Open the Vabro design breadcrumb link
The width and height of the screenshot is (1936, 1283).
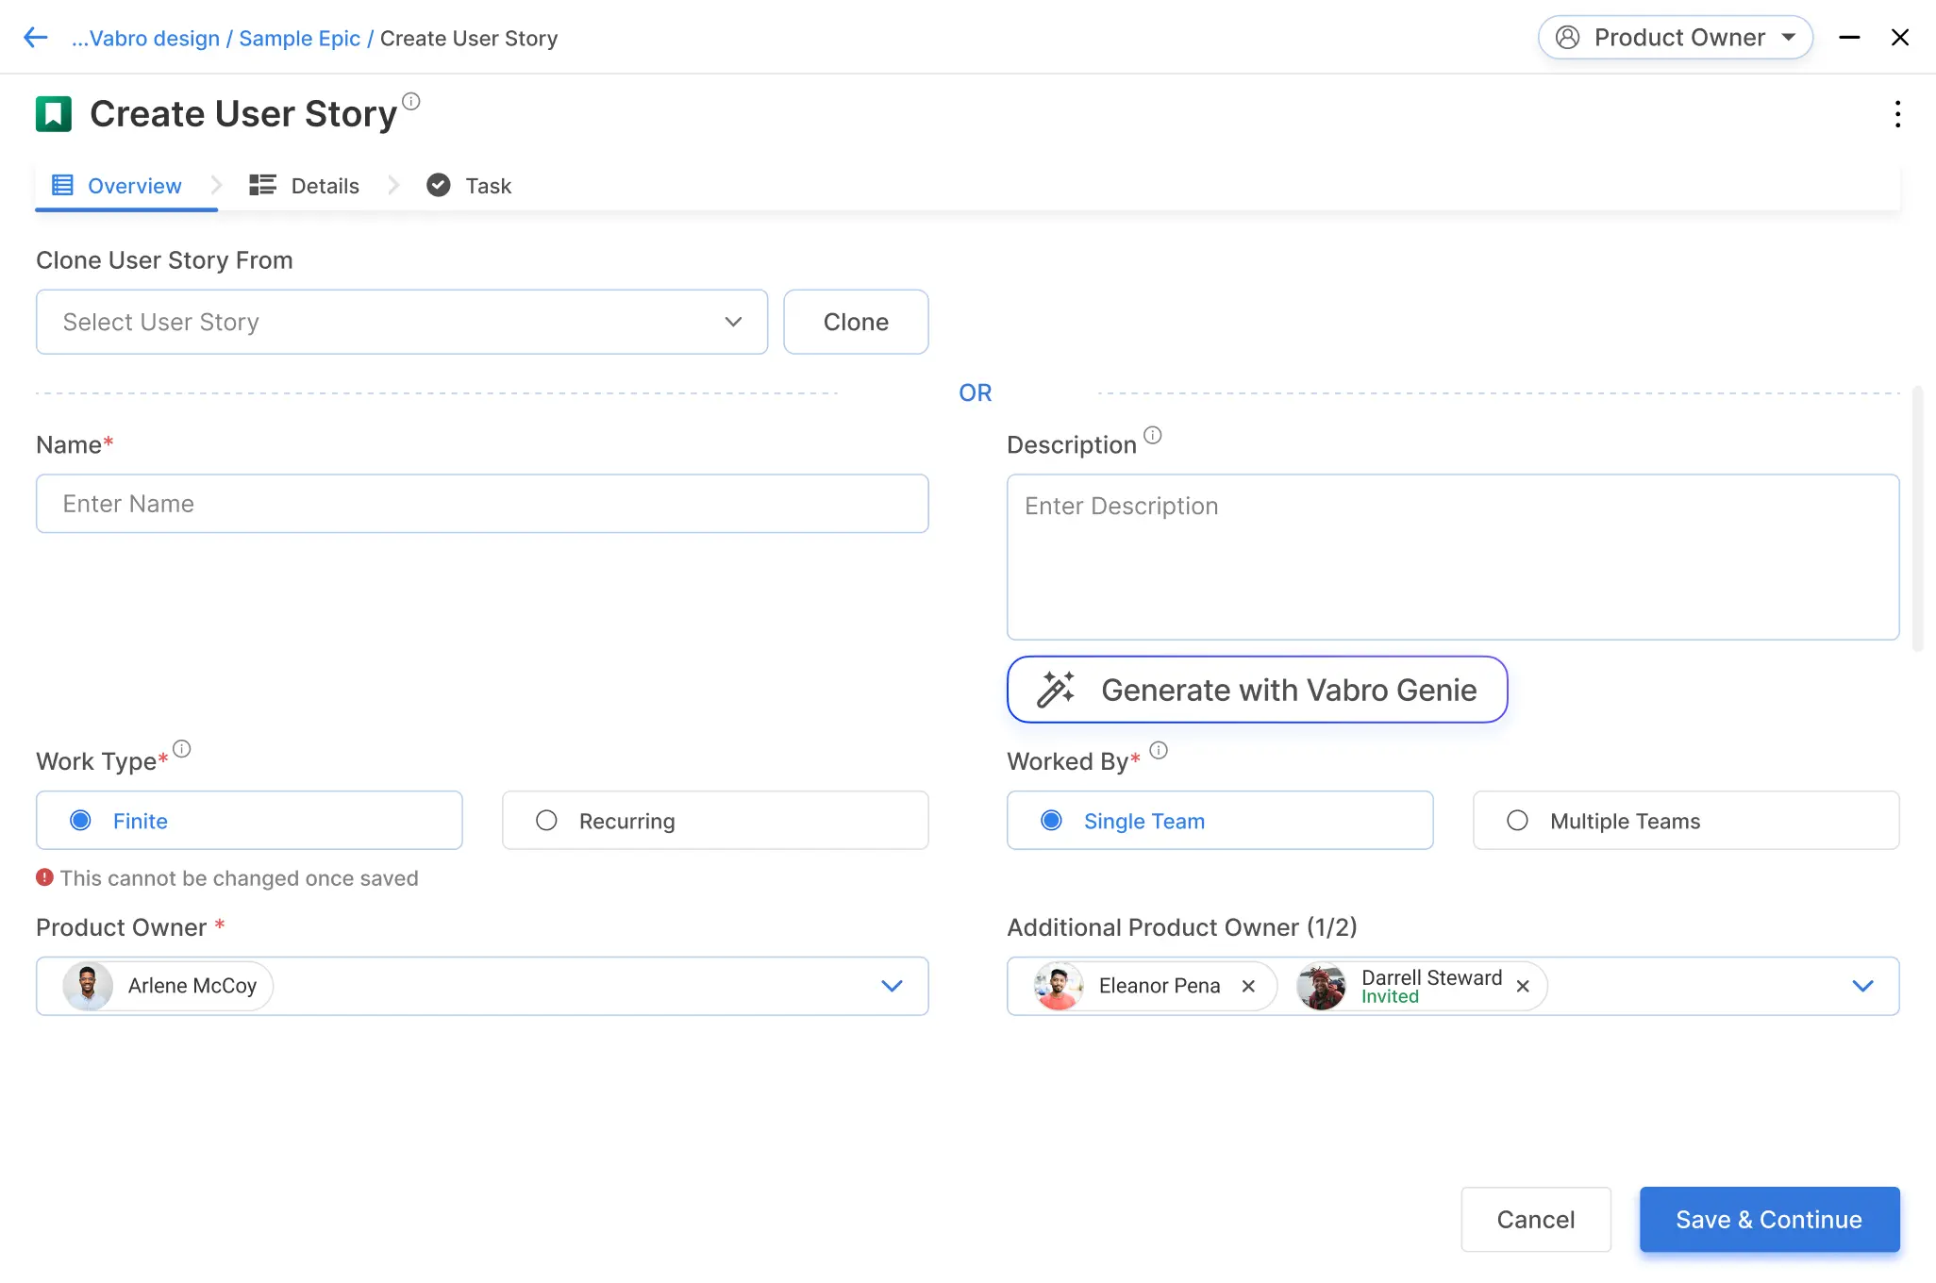(145, 38)
